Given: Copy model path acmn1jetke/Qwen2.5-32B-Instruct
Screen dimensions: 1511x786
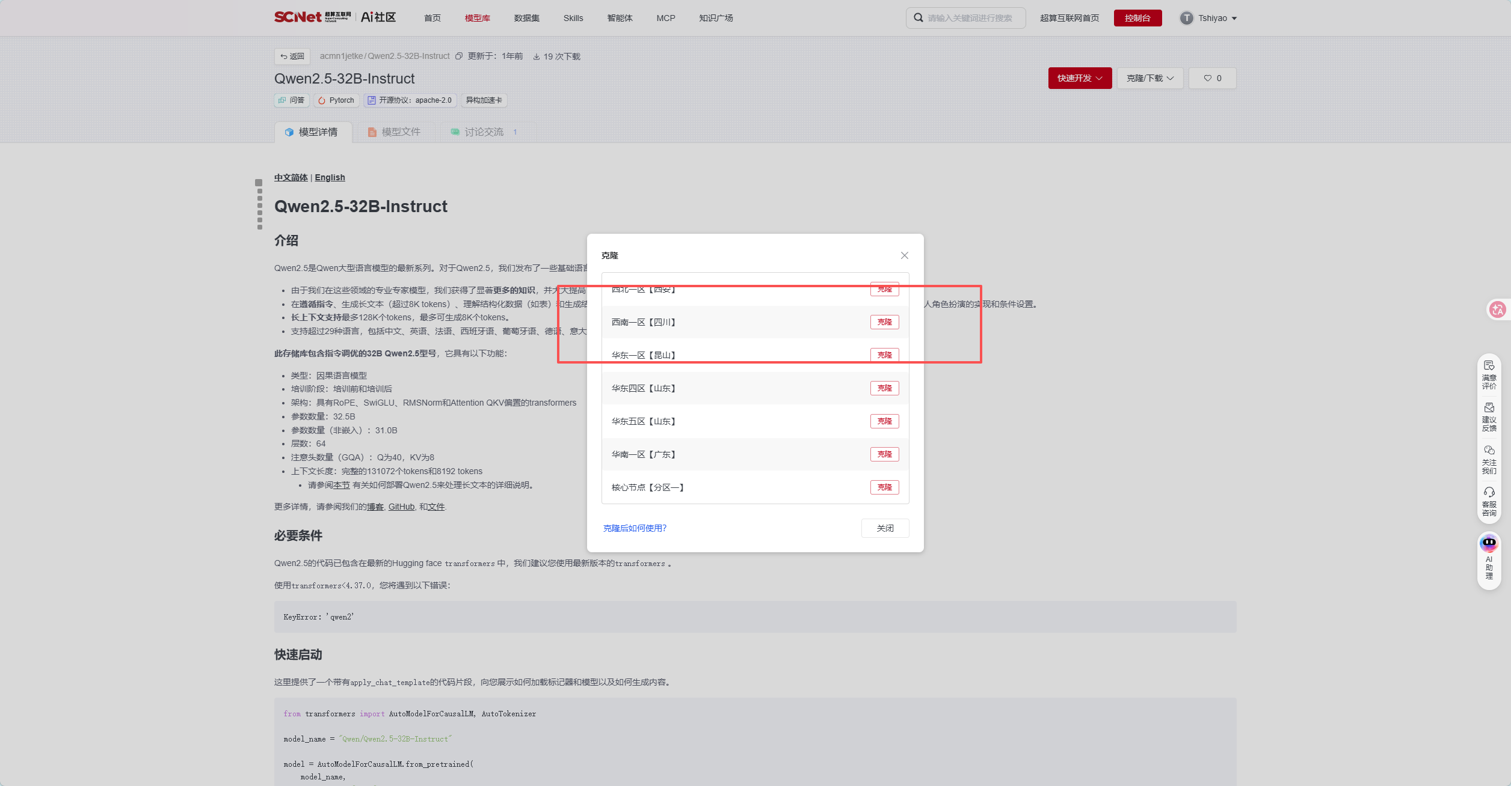Looking at the screenshot, I should point(459,56).
